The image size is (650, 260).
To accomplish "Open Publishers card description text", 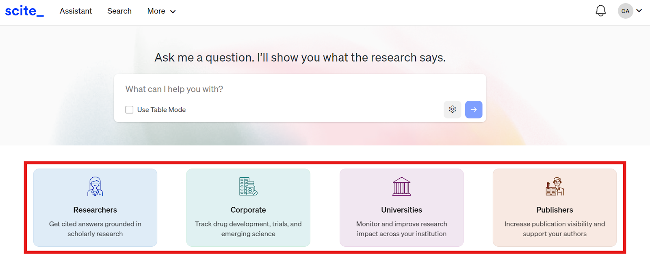I will [x=555, y=229].
